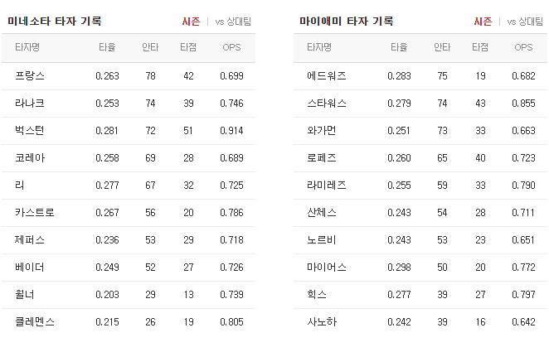Select batter 에드워즈 row
549x352 pixels.
420,76
